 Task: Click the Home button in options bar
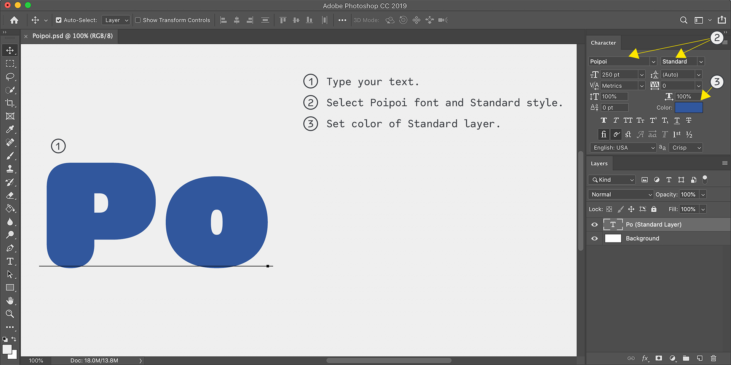[14, 20]
